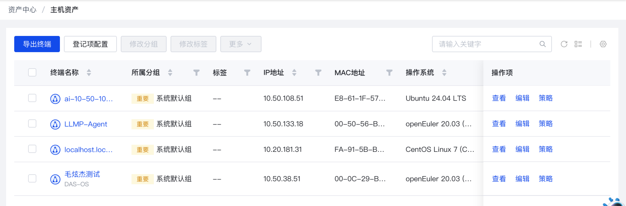Click the search magnifier icon
626x206 pixels.
543,44
